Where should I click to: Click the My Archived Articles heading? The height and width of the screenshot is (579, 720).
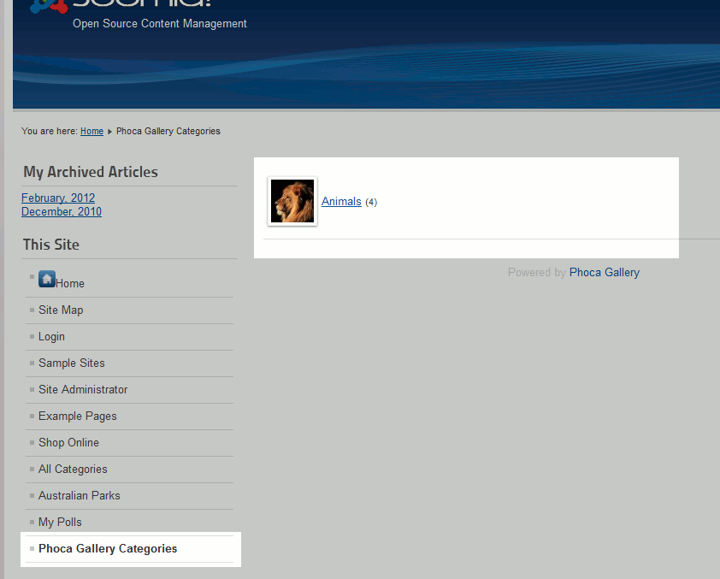coord(91,172)
